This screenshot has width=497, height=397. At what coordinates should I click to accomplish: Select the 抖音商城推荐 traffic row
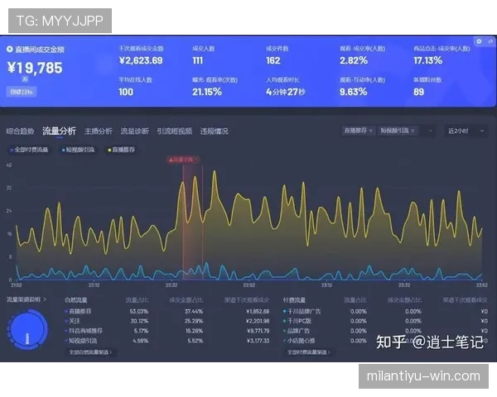point(167,331)
